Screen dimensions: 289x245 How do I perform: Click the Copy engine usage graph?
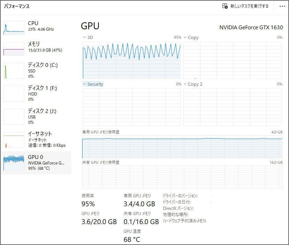pyautogui.click(x=232, y=60)
